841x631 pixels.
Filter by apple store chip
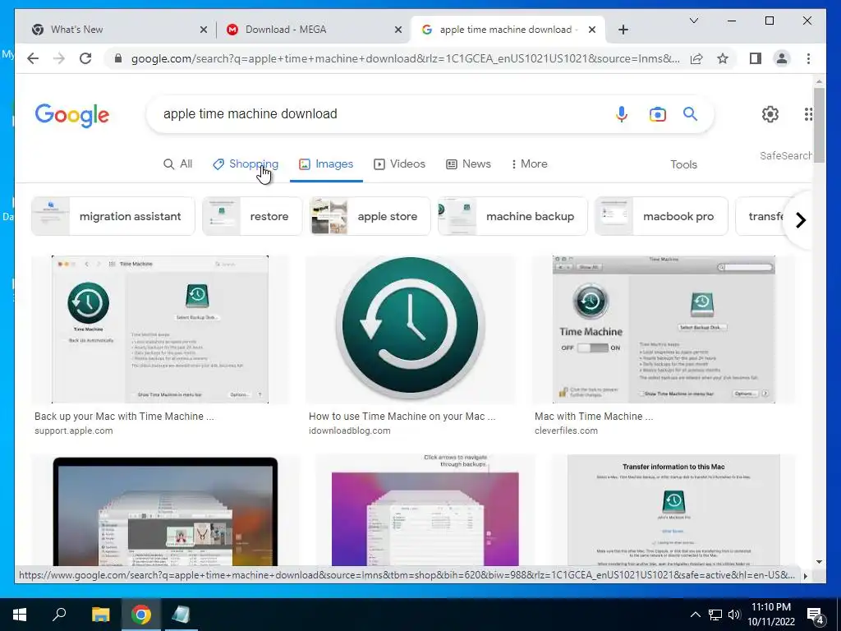(370, 216)
